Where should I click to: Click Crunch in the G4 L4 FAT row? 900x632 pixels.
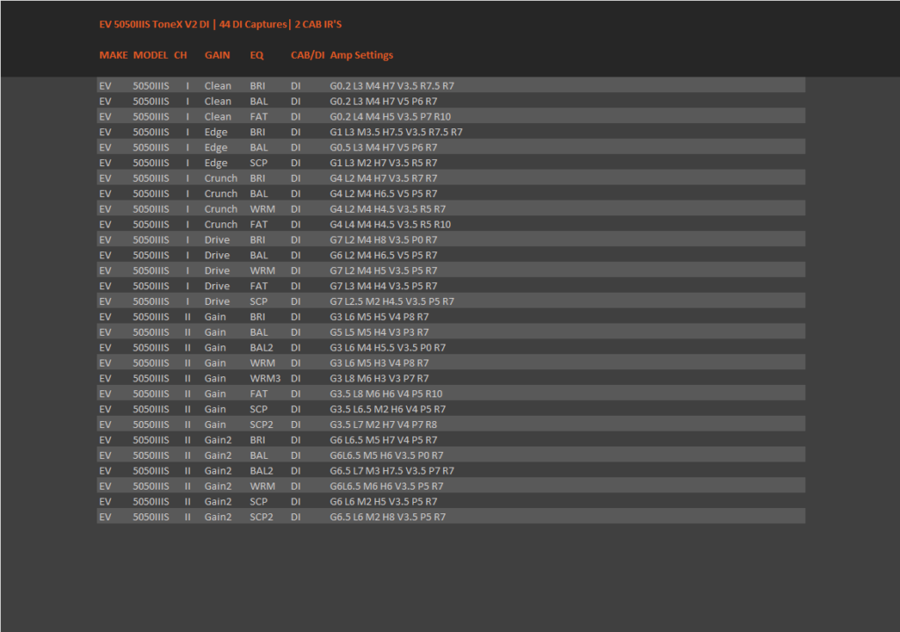pos(221,224)
